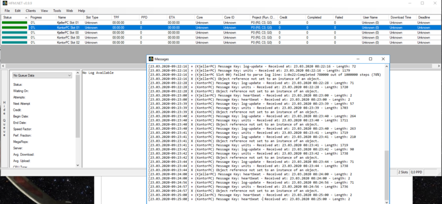Image resolution: width=442 pixels, height=204 pixels.
Task: Click the Status column sort arrow
Action: 26,17
